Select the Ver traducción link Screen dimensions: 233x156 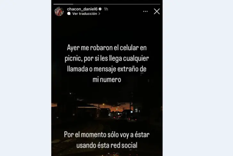(84, 14)
